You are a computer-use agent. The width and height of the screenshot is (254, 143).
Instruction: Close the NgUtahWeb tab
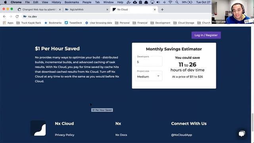[x=107, y=10]
